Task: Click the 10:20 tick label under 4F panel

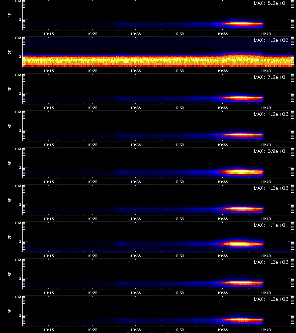Action: tap(92, 145)
